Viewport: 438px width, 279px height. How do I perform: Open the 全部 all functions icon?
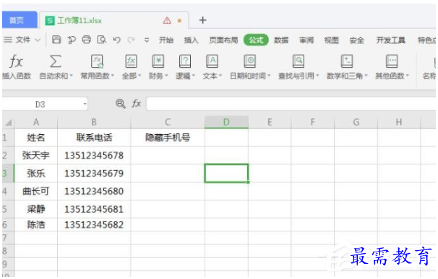(131, 61)
